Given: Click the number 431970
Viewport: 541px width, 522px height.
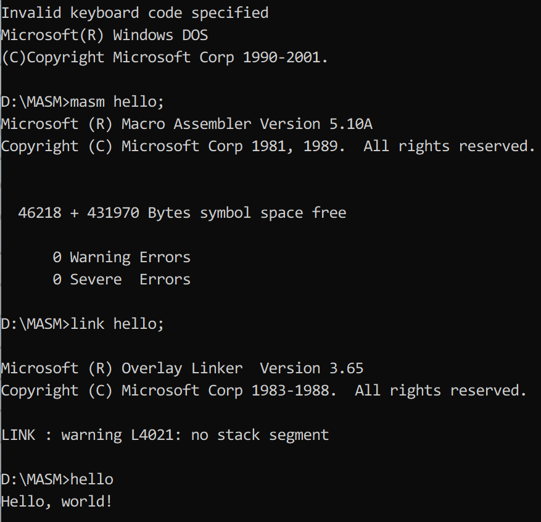Looking at the screenshot, I should [113, 213].
